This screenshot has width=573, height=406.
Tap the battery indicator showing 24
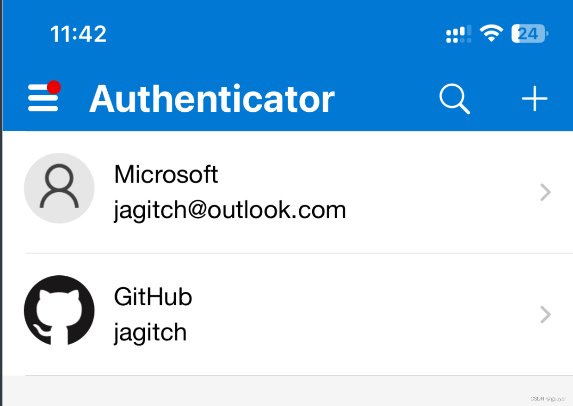(530, 34)
